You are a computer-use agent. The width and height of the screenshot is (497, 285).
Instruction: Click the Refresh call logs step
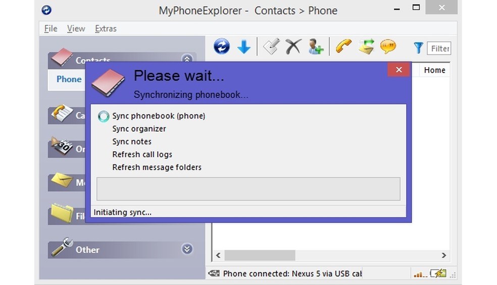pos(142,154)
